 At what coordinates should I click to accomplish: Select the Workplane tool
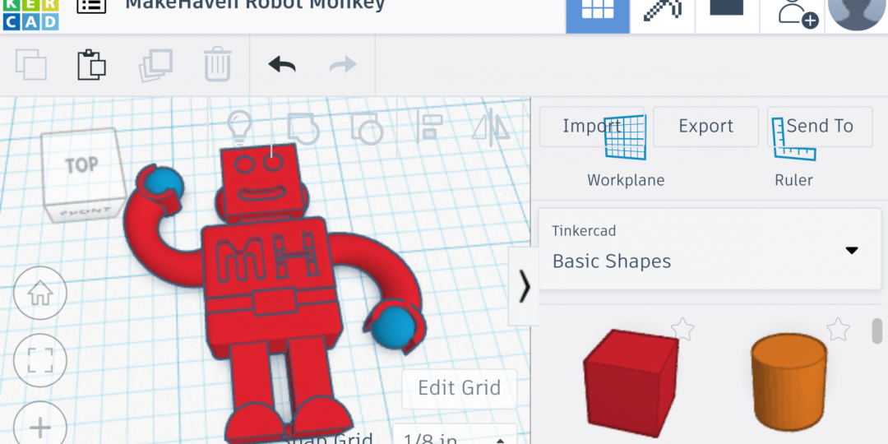(625, 152)
